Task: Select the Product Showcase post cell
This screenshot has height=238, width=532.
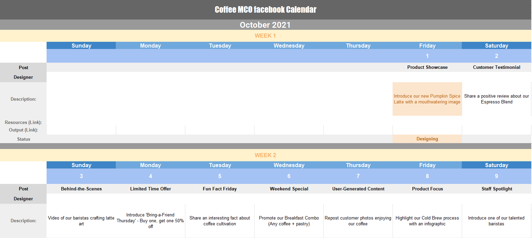Action: pos(427,67)
